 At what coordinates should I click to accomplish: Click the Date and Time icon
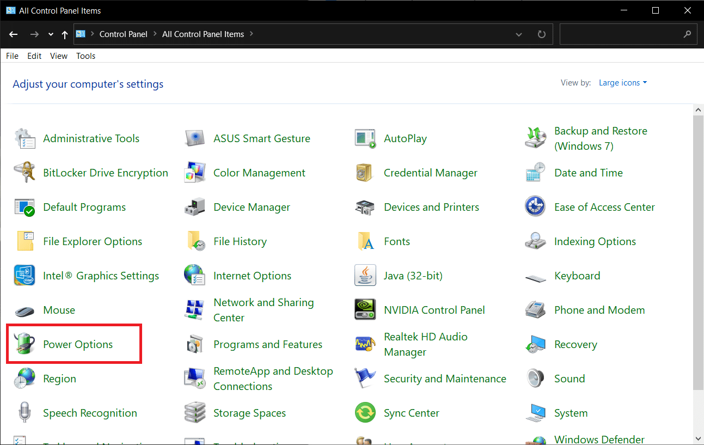[536, 173]
